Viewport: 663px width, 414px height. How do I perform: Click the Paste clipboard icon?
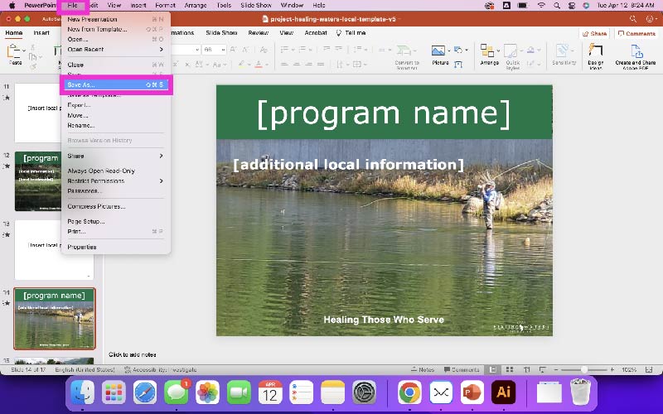14,51
